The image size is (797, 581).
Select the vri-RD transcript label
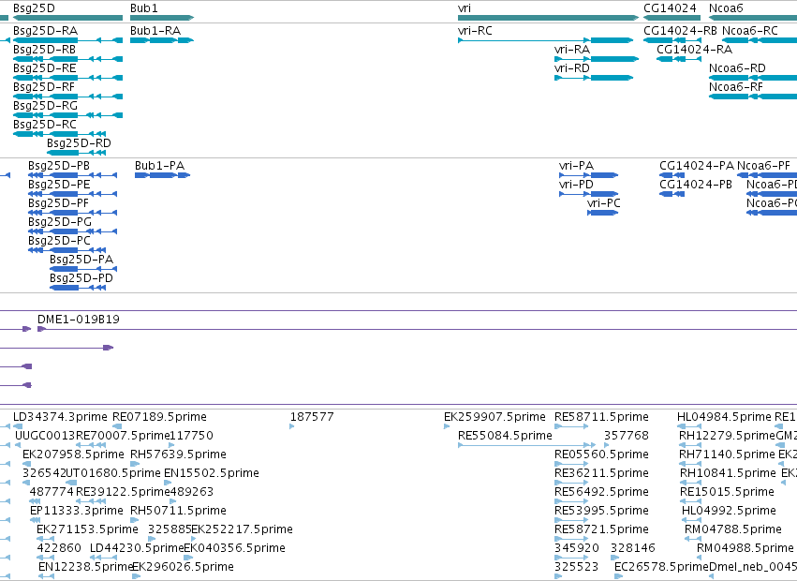(572, 68)
